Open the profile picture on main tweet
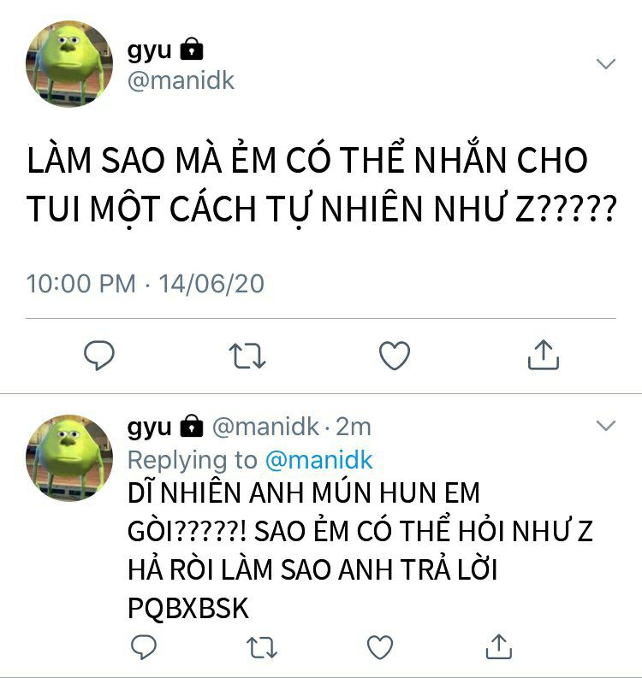 [69, 63]
